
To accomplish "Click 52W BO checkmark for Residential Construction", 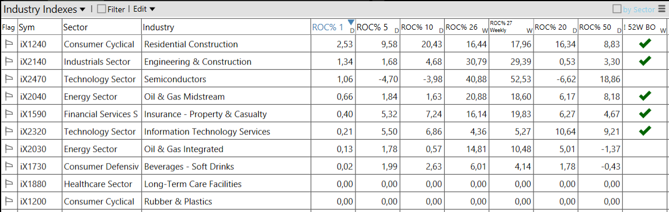I will [645, 44].
